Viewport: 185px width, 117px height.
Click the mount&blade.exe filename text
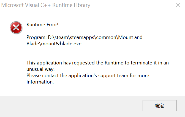pos(61,44)
